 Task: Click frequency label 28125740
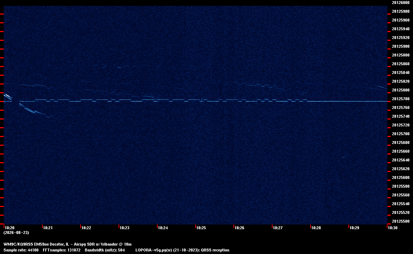401,116
